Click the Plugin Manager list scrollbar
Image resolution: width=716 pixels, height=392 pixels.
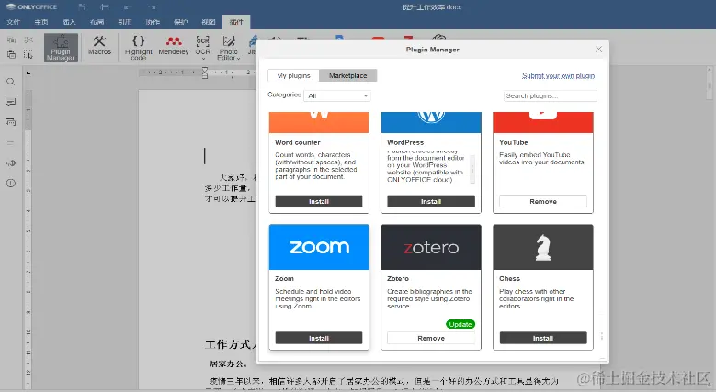tap(602, 336)
